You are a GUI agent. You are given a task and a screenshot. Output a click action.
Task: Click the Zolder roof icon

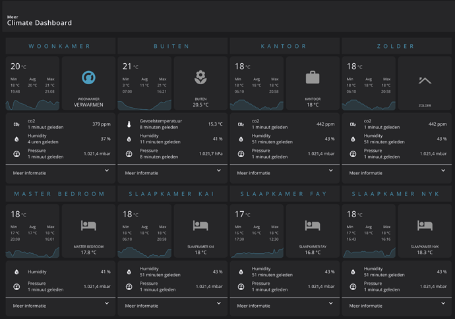point(425,80)
